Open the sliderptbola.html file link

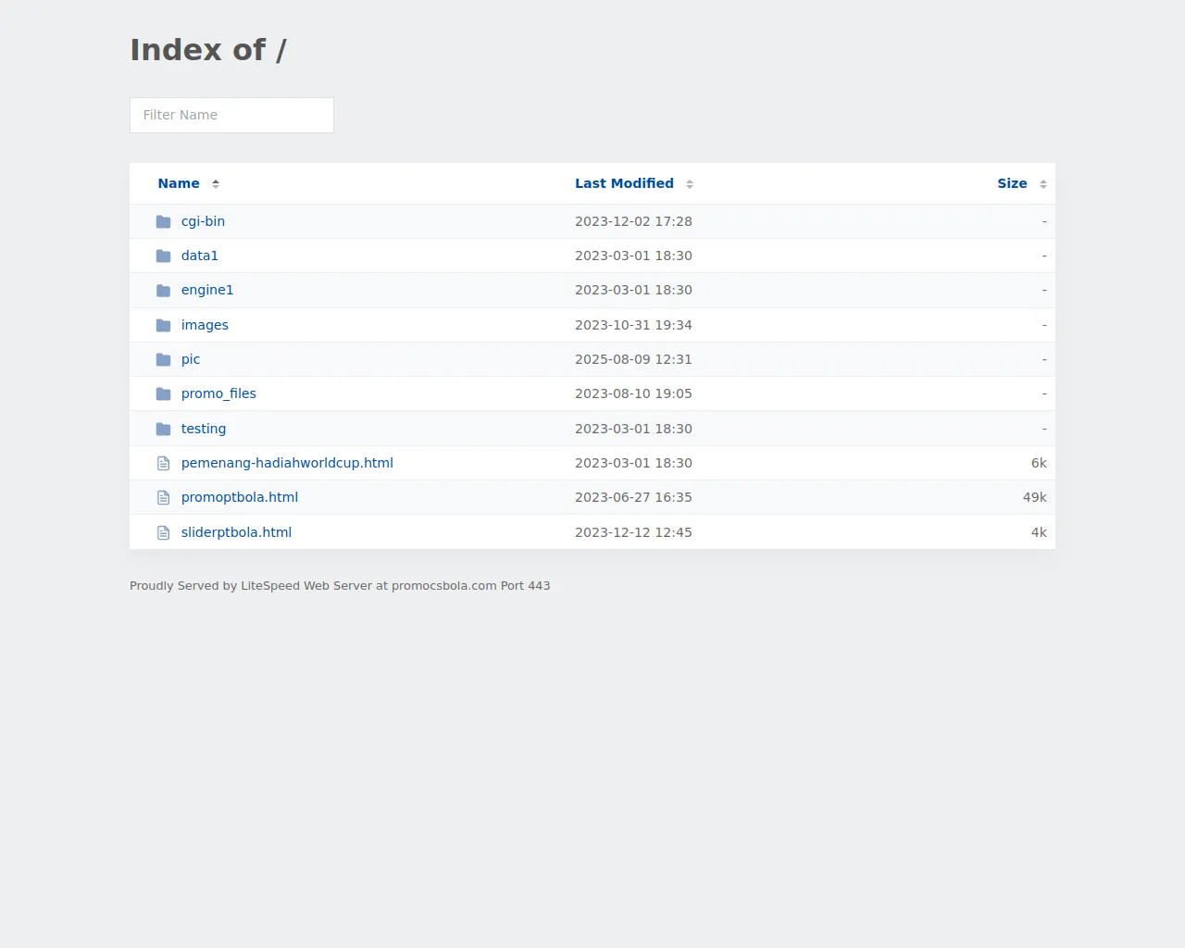point(236,532)
